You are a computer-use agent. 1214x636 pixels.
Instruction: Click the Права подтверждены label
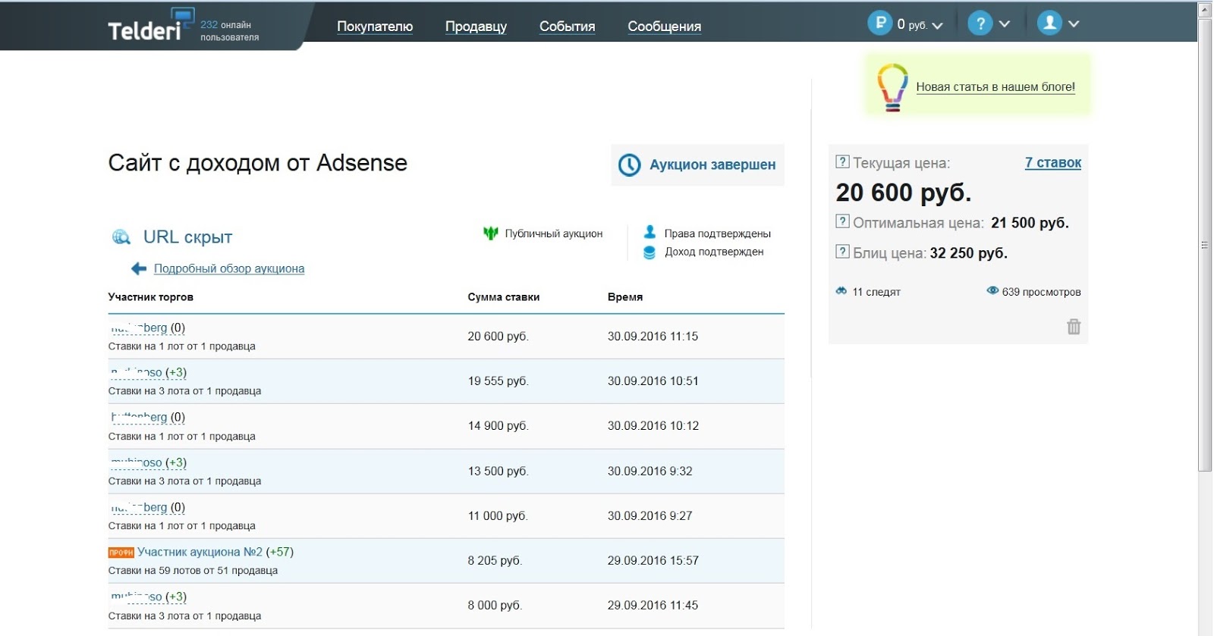pos(718,233)
